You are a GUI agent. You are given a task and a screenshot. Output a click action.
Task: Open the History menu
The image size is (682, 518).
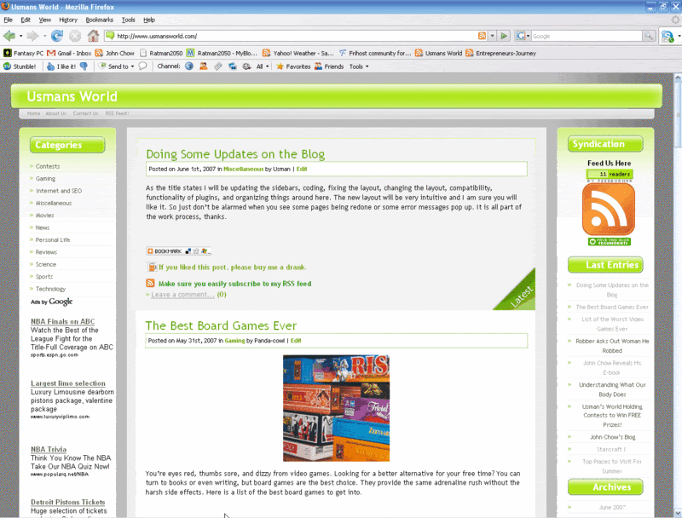point(68,19)
